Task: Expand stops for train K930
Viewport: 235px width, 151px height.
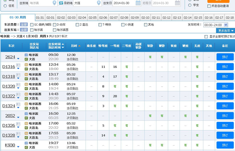Action: coord(18,147)
